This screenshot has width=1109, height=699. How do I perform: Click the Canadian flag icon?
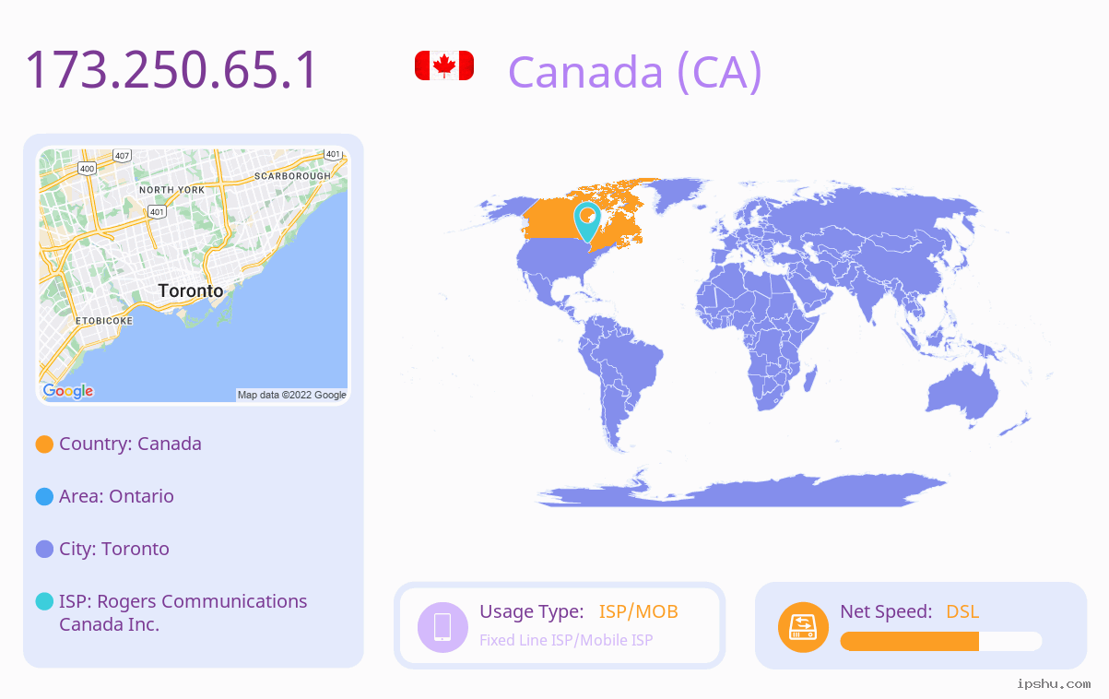click(444, 66)
